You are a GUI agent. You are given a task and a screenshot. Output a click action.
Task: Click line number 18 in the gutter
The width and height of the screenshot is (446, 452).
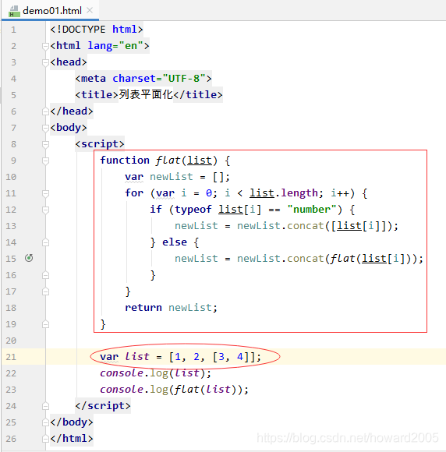click(11, 308)
